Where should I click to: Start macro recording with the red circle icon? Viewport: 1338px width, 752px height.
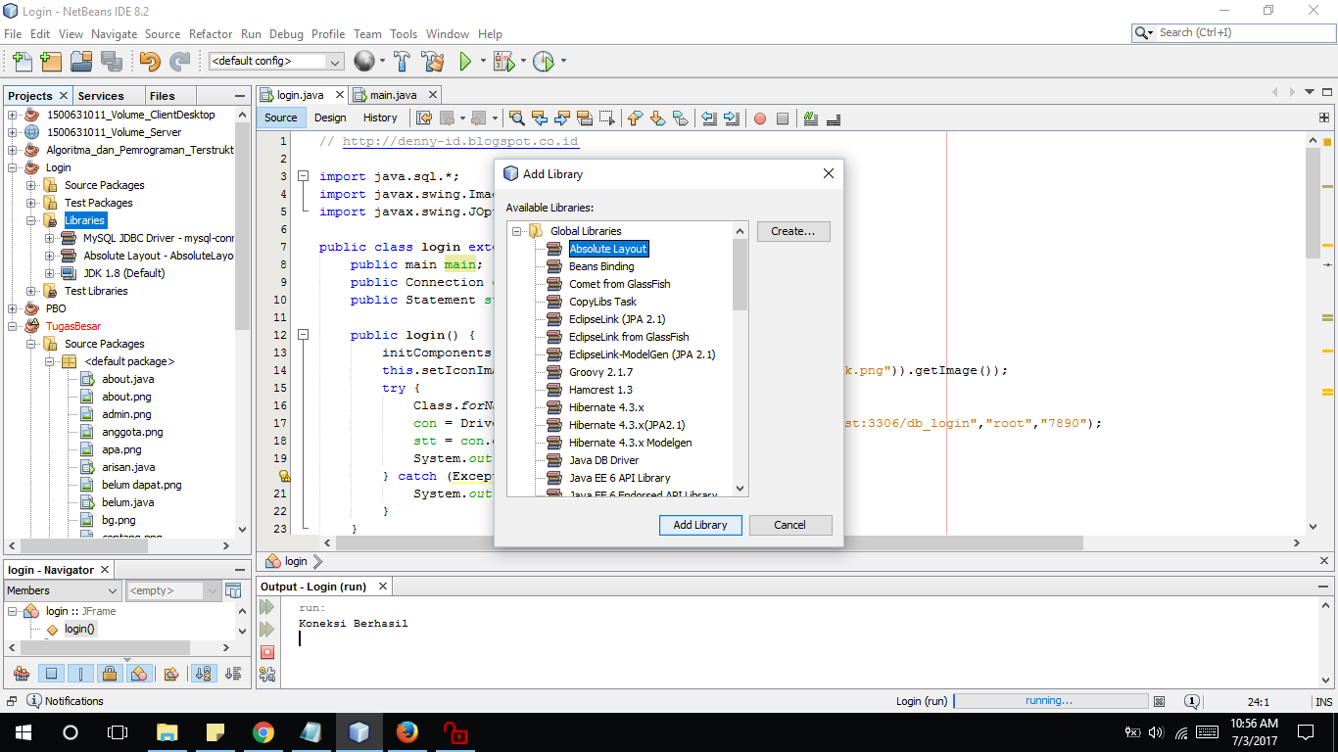click(x=760, y=117)
